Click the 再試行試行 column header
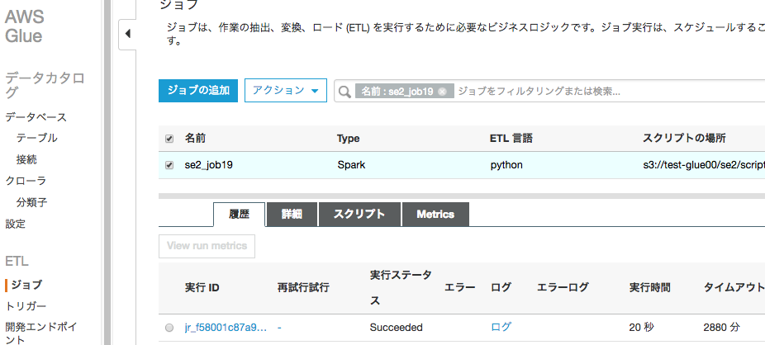 tap(303, 288)
